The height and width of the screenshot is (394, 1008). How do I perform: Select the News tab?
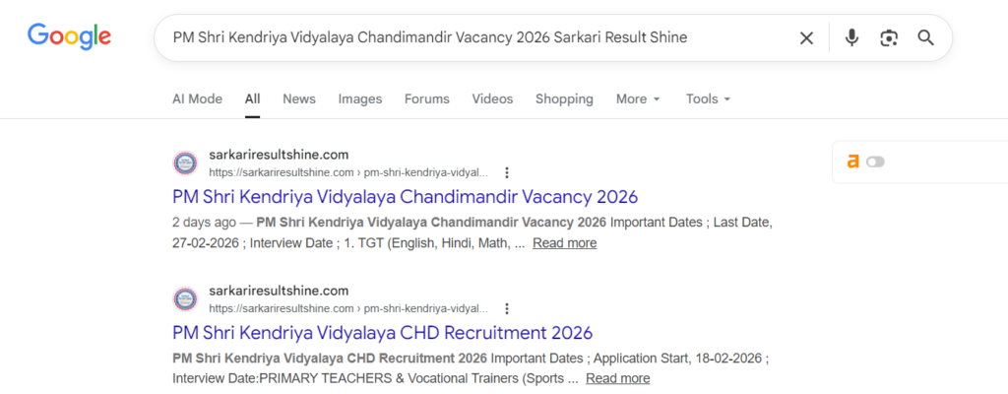[x=299, y=98]
